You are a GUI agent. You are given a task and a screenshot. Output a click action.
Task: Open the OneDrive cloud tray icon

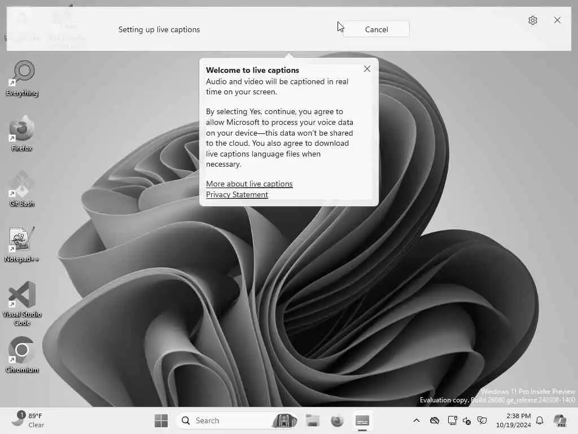tap(435, 420)
